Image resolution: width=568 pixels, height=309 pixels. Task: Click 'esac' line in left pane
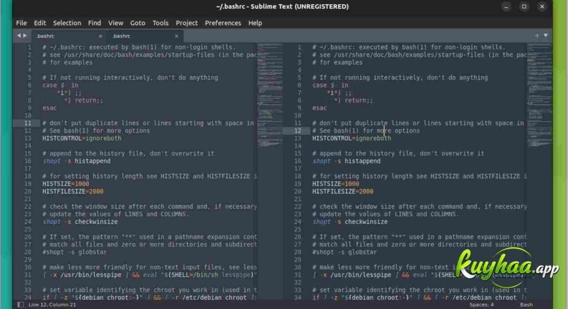coord(49,108)
